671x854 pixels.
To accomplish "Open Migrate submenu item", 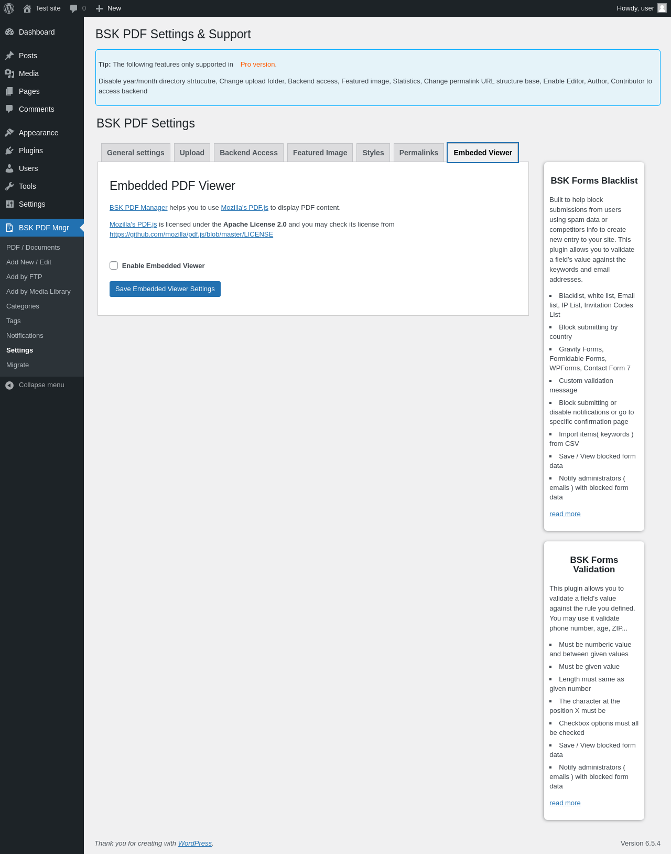I will (42, 365).
